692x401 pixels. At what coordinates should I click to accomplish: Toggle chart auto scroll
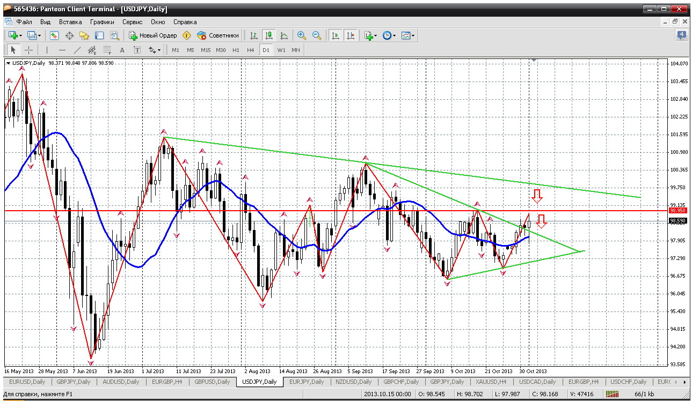tap(336, 35)
